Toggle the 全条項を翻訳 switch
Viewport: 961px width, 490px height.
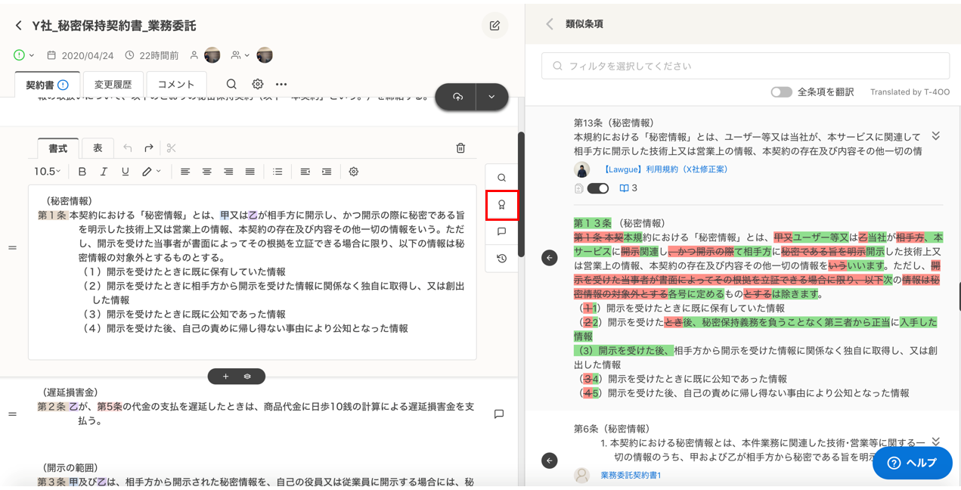pos(781,91)
